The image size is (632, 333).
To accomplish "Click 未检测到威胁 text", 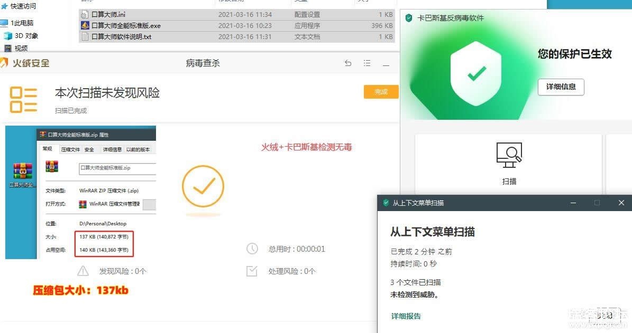I will [415, 294].
